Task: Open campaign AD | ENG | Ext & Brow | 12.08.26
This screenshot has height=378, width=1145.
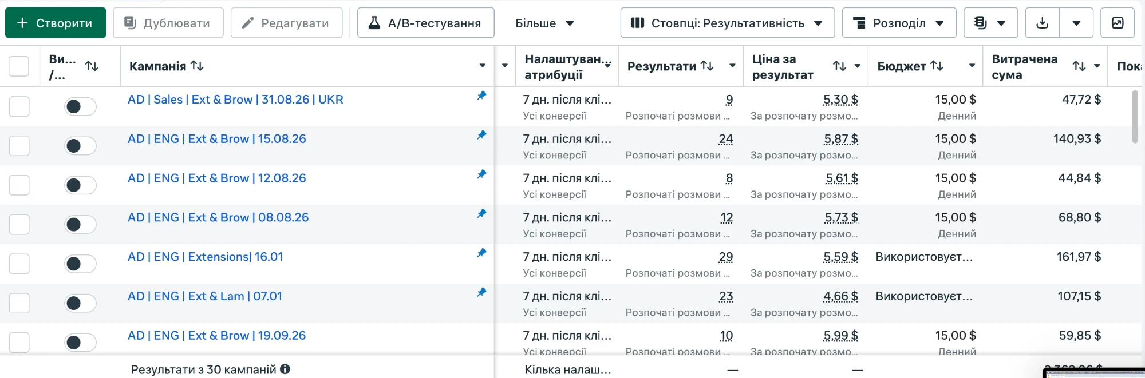Action: [x=216, y=178]
